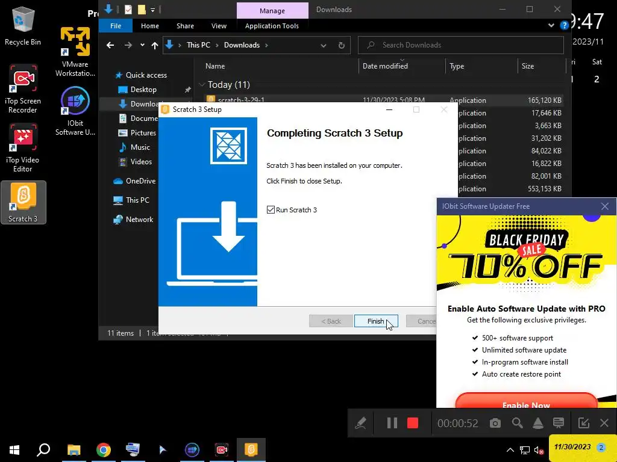This screenshot has width=617, height=462.
Task: Sort by the Size column header
Action: pos(528,66)
